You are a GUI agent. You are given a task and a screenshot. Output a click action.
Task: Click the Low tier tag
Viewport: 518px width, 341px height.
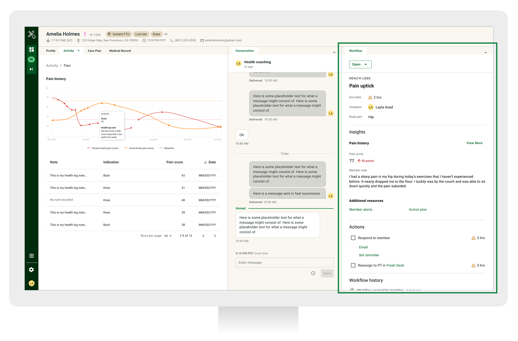click(141, 34)
